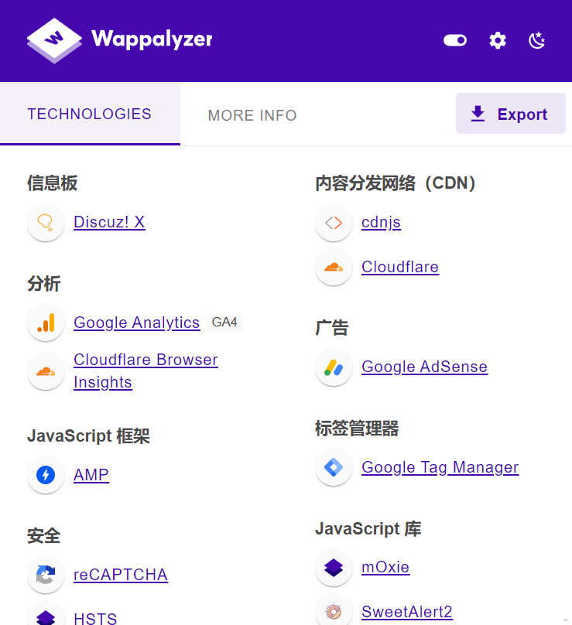Click the Wappalyzer diamond logo icon
The height and width of the screenshot is (625, 572).
click(x=54, y=40)
